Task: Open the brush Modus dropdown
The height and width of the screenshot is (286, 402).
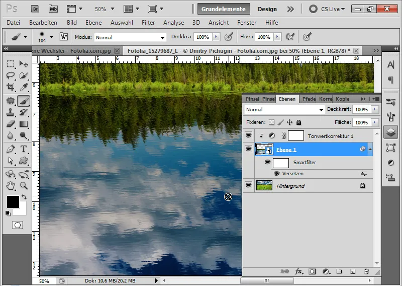Action: (x=130, y=38)
